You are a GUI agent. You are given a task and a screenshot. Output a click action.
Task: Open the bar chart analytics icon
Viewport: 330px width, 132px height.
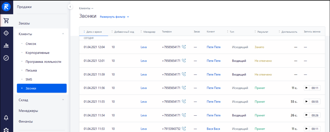[6, 45]
